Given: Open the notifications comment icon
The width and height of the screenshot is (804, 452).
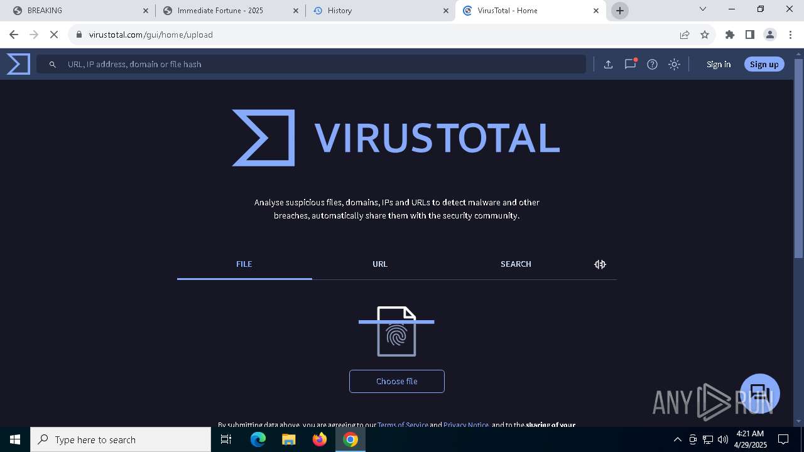Looking at the screenshot, I should coord(630,64).
